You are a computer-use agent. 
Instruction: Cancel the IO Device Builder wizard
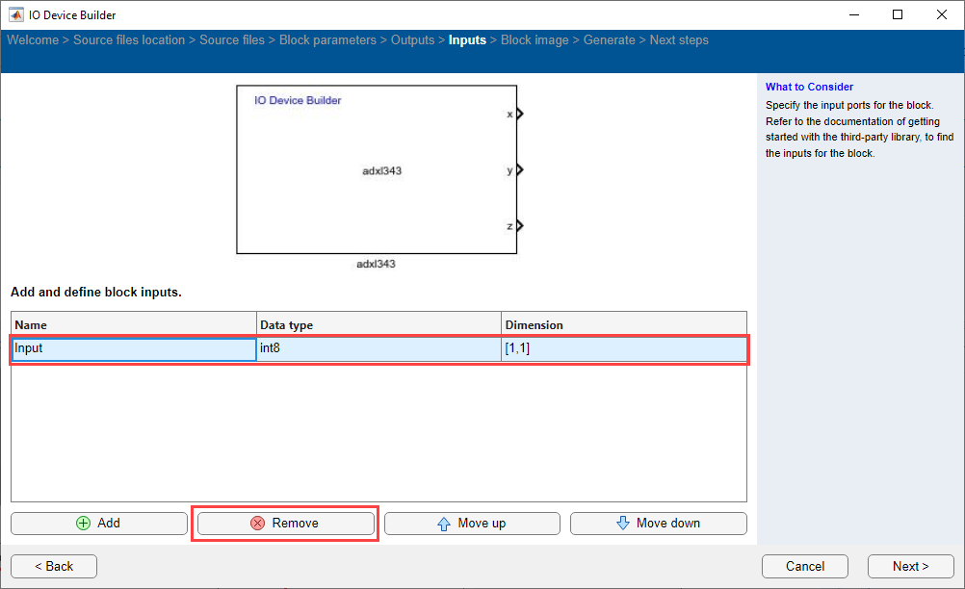[x=804, y=566]
